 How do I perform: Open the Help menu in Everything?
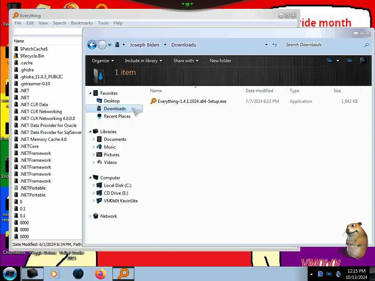point(118,23)
